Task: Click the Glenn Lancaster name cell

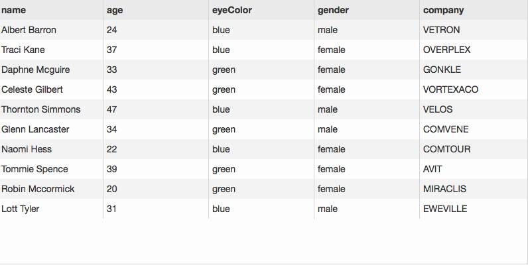Action: (51, 129)
